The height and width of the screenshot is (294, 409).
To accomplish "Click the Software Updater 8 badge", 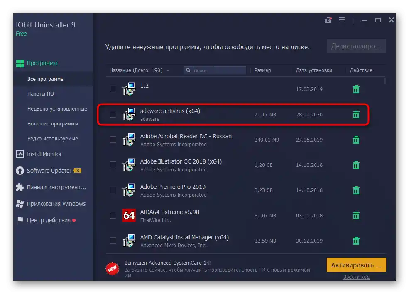I will [x=78, y=171].
